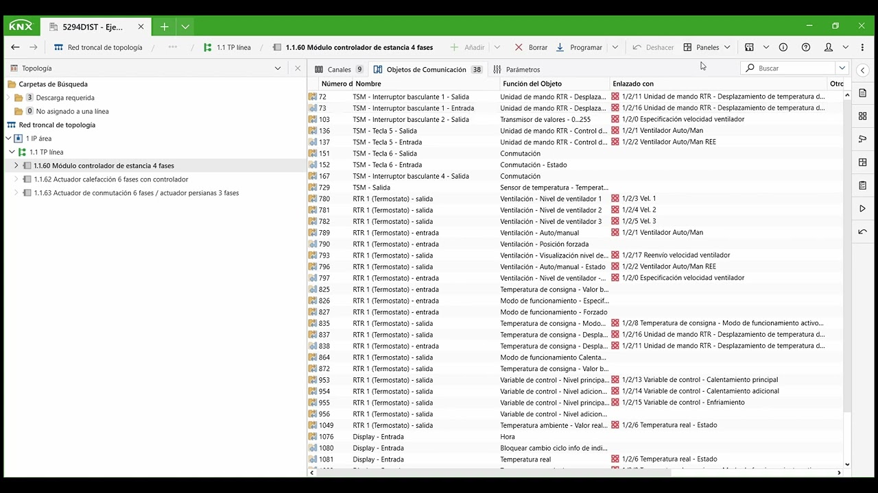Screen dimensions: 878x493
Task: Open the window-layout workspaces sidebar icon
Action: (x=863, y=162)
